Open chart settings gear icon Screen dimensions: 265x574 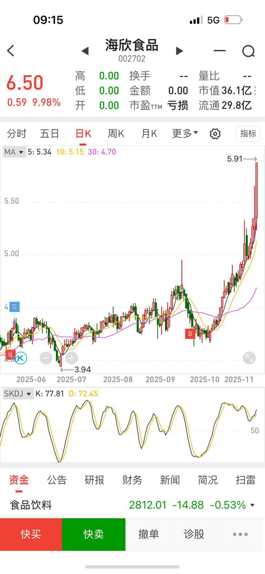[215, 134]
